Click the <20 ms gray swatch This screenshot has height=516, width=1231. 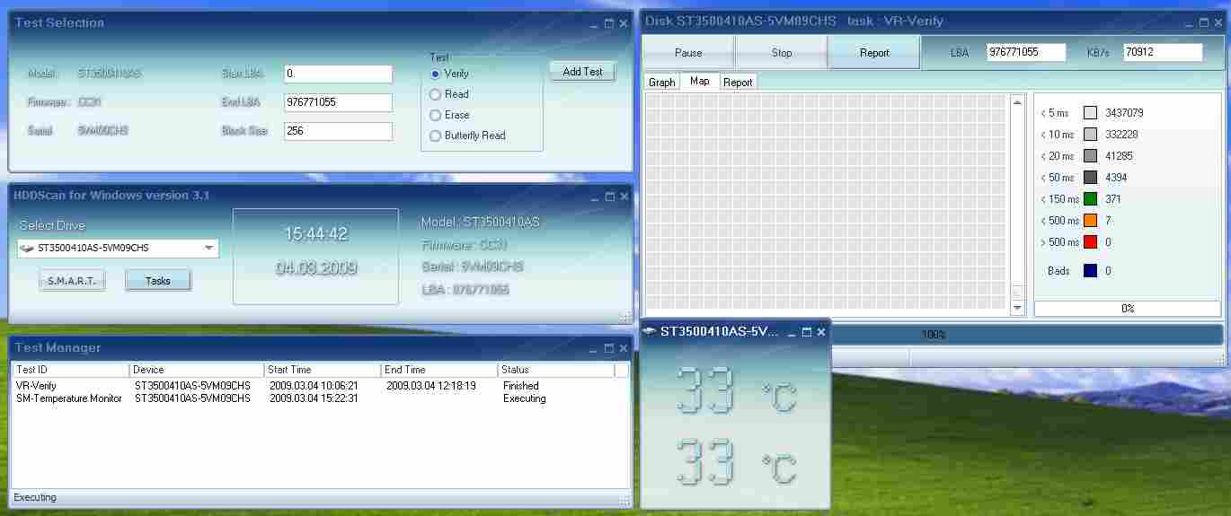(x=1090, y=156)
